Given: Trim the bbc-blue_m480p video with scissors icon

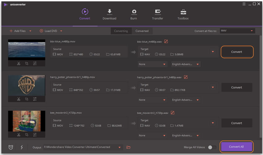Looking at the screenshot, I should click(x=19, y=63).
